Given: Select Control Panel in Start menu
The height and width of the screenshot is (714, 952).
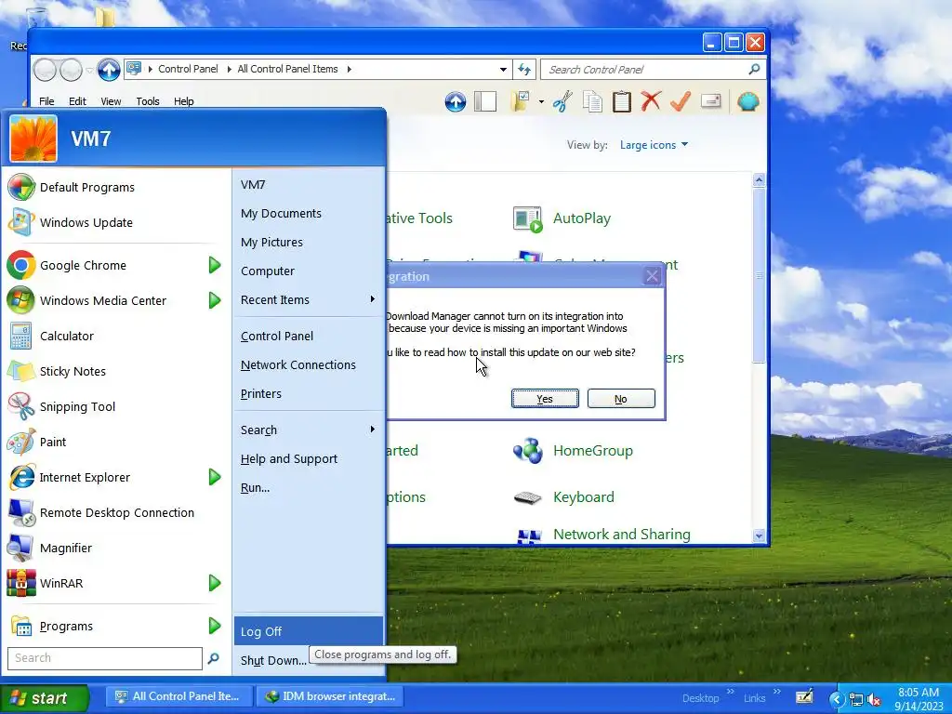Looking at the screenshot, I should pos(309,336).
